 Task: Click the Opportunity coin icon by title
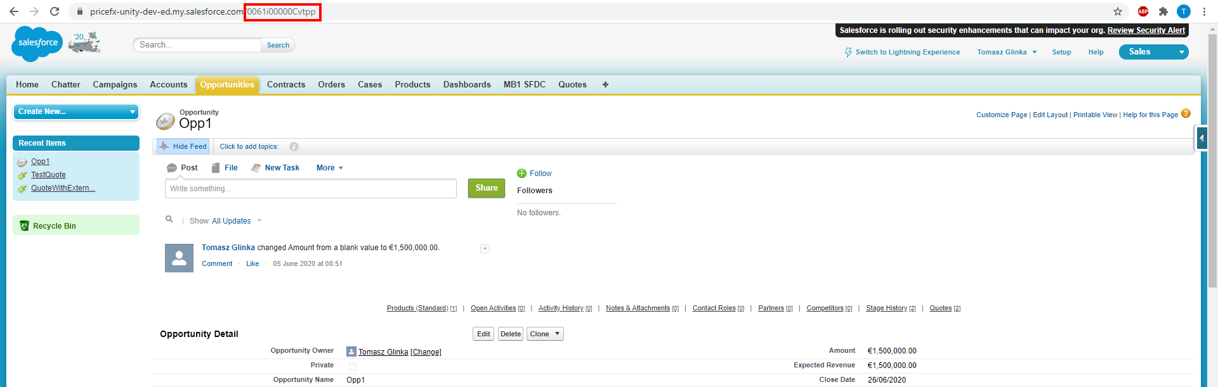point(166,121)
